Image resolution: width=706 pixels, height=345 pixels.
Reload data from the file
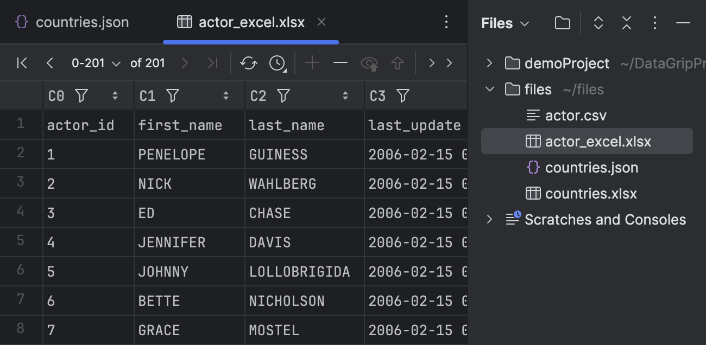coord(248,63)
